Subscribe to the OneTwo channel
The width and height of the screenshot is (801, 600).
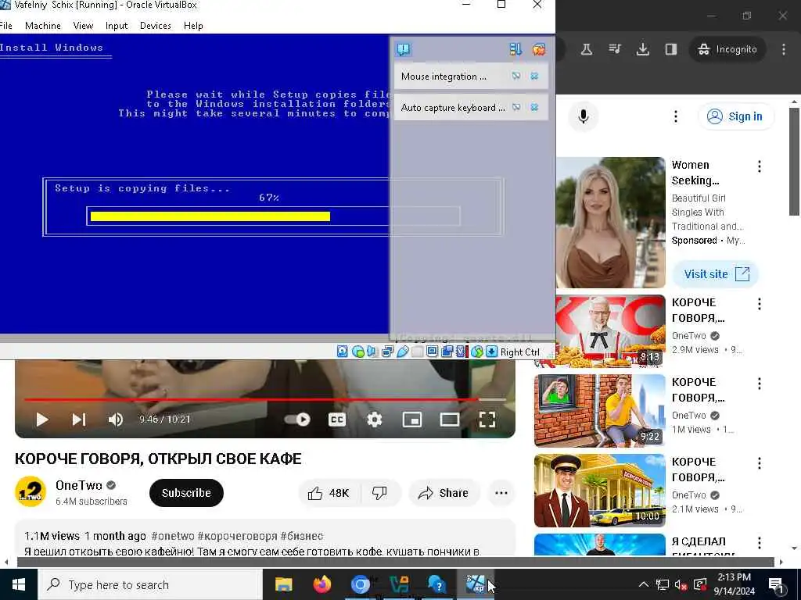click(186, 493)
